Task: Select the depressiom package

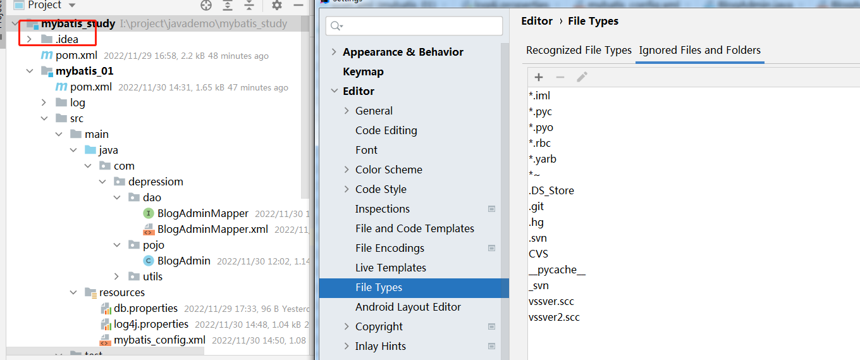Action: coord(156,182)
